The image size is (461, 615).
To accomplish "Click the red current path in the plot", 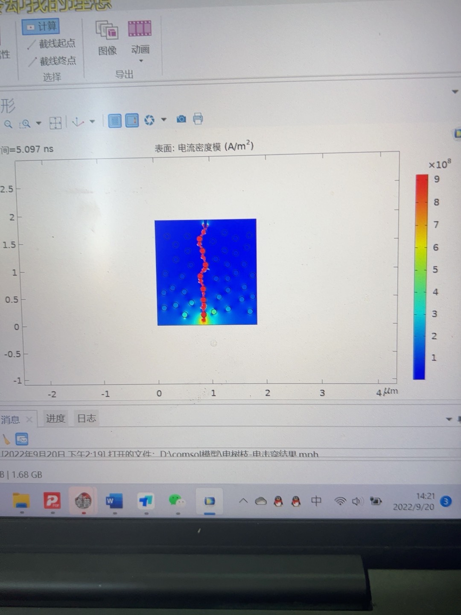I will pos(203,273).
